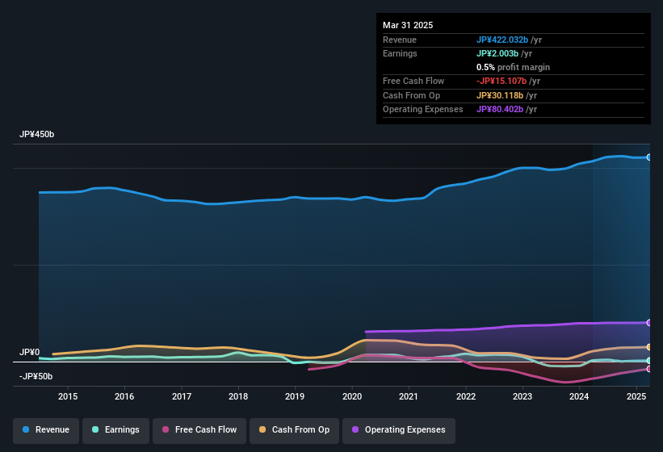Image resolution: width=663 pixels, height=452 pixels.
Task: Toggle the Cash From Op legend button
Action: tap(294, 430)
